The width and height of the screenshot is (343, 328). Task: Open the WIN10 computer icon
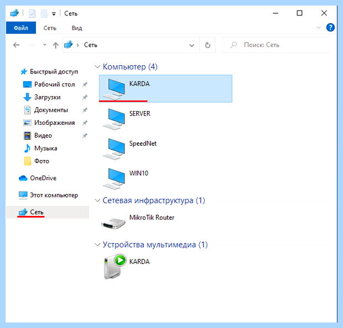pyautogui.click(x=114, y=179)
